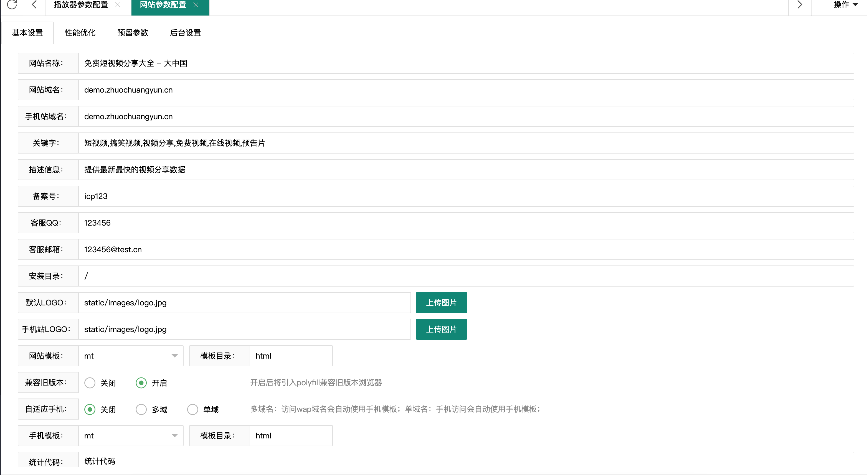Click the 默认LOGO path field
Screen dimensions: 867x475
[x=245, y=302]
